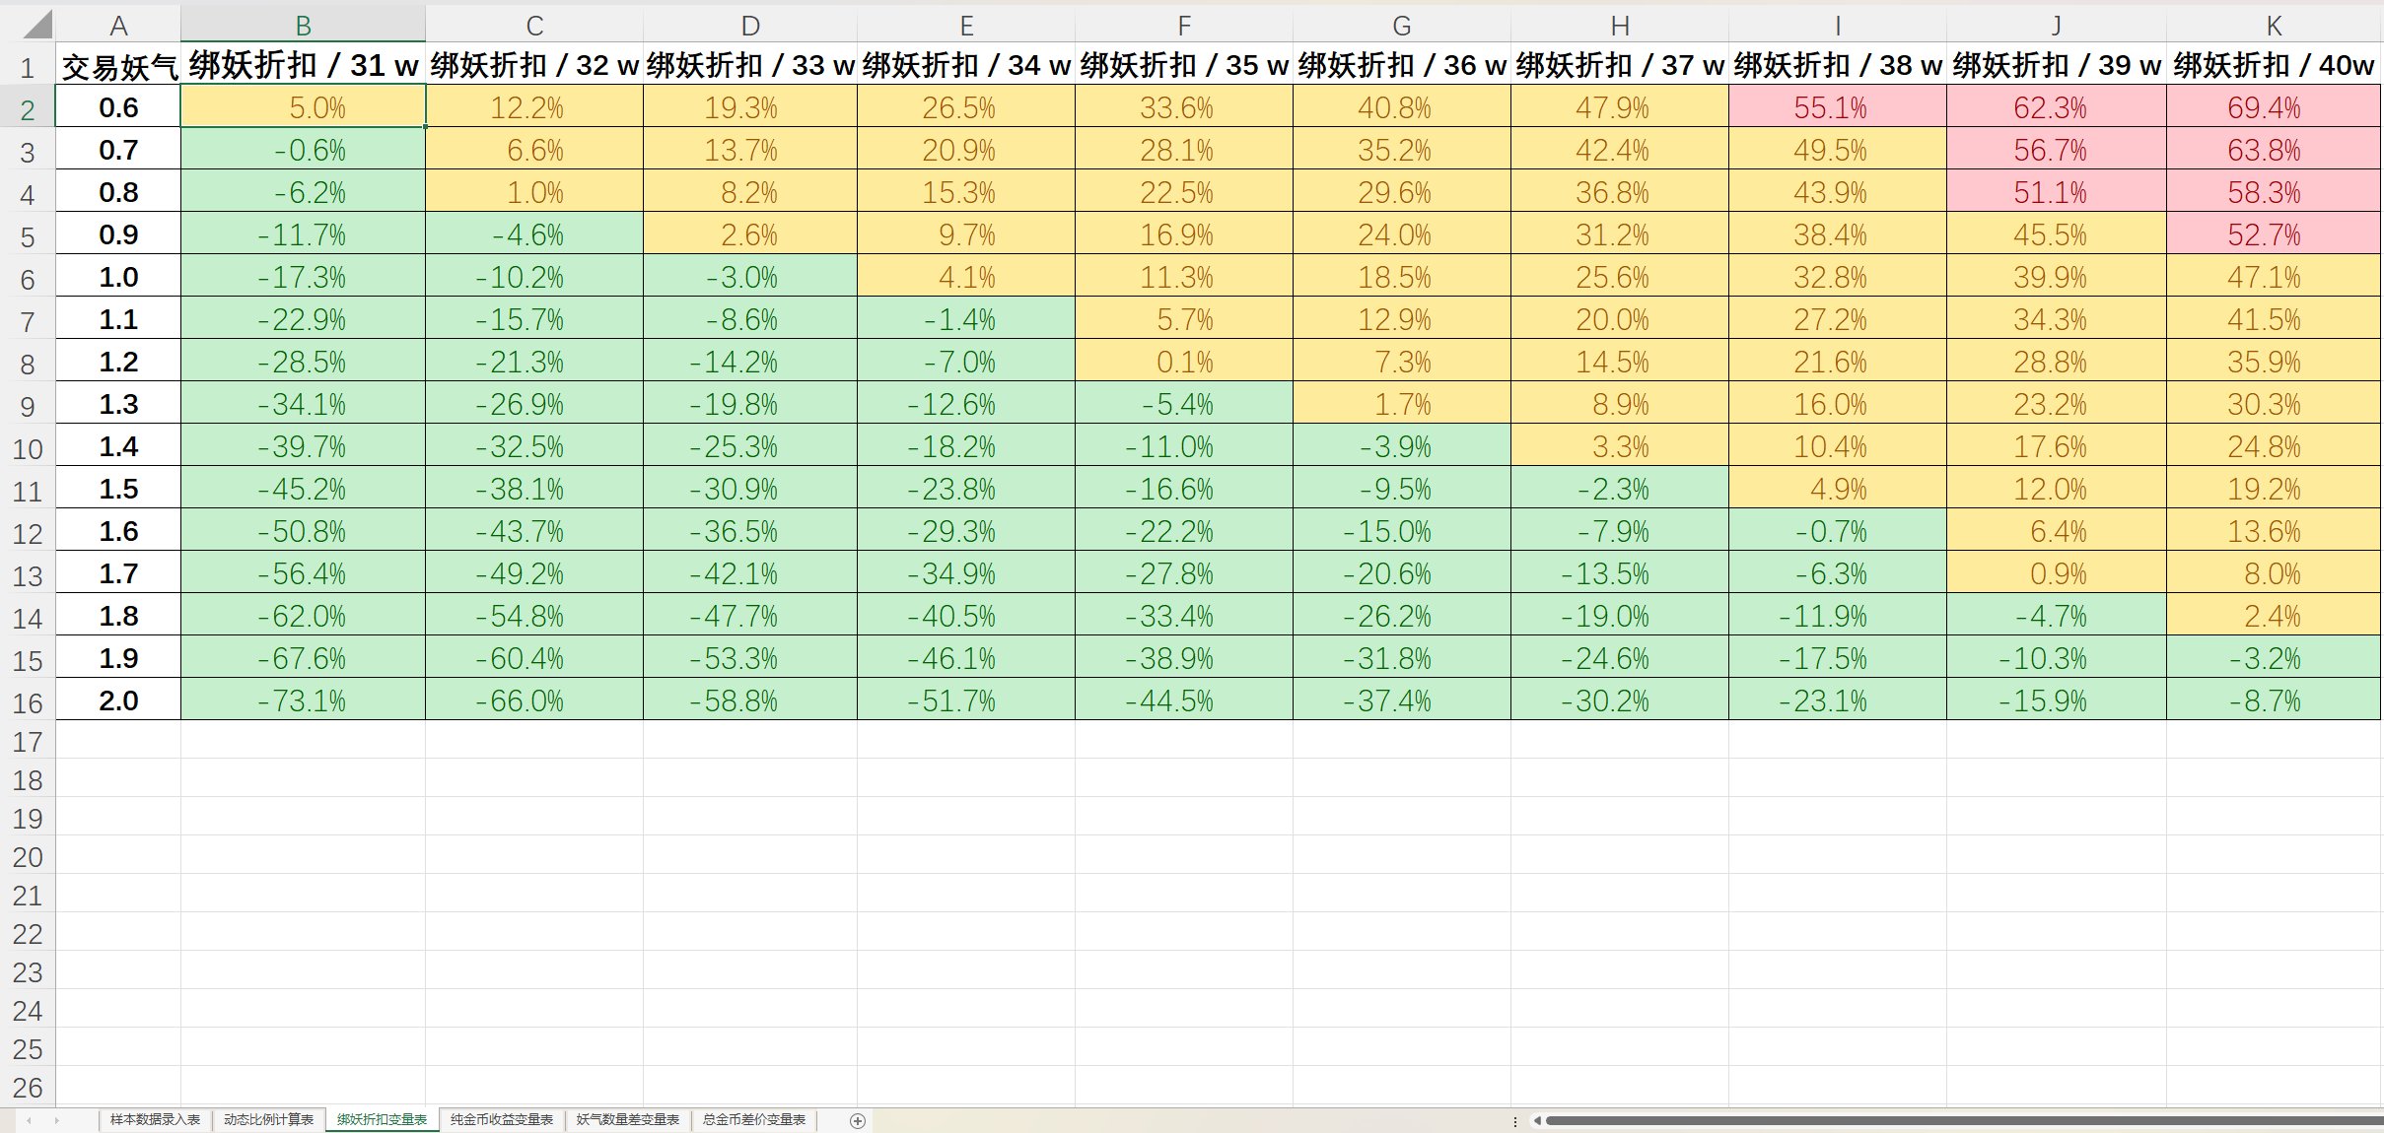Open the 动态比例计算表 sheet
The width and height of the screenshot is (2384, 1133).
point(269,1120)
